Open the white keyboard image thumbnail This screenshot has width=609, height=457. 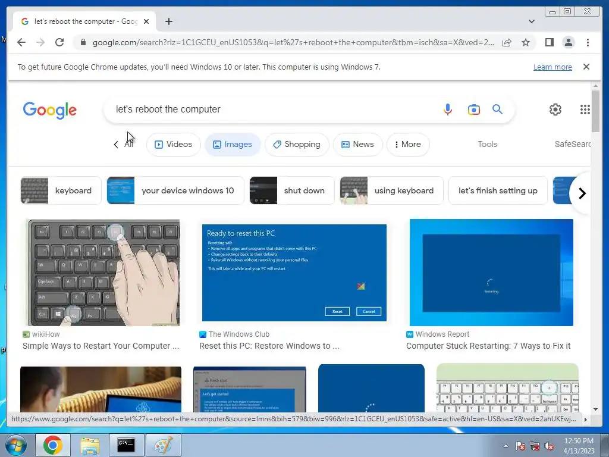click(x=508, y=388)
